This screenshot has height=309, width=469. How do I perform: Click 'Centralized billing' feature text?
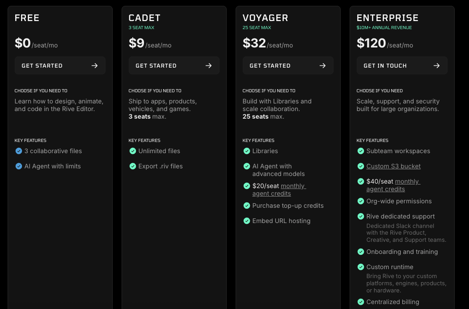(x=393, y=302)
